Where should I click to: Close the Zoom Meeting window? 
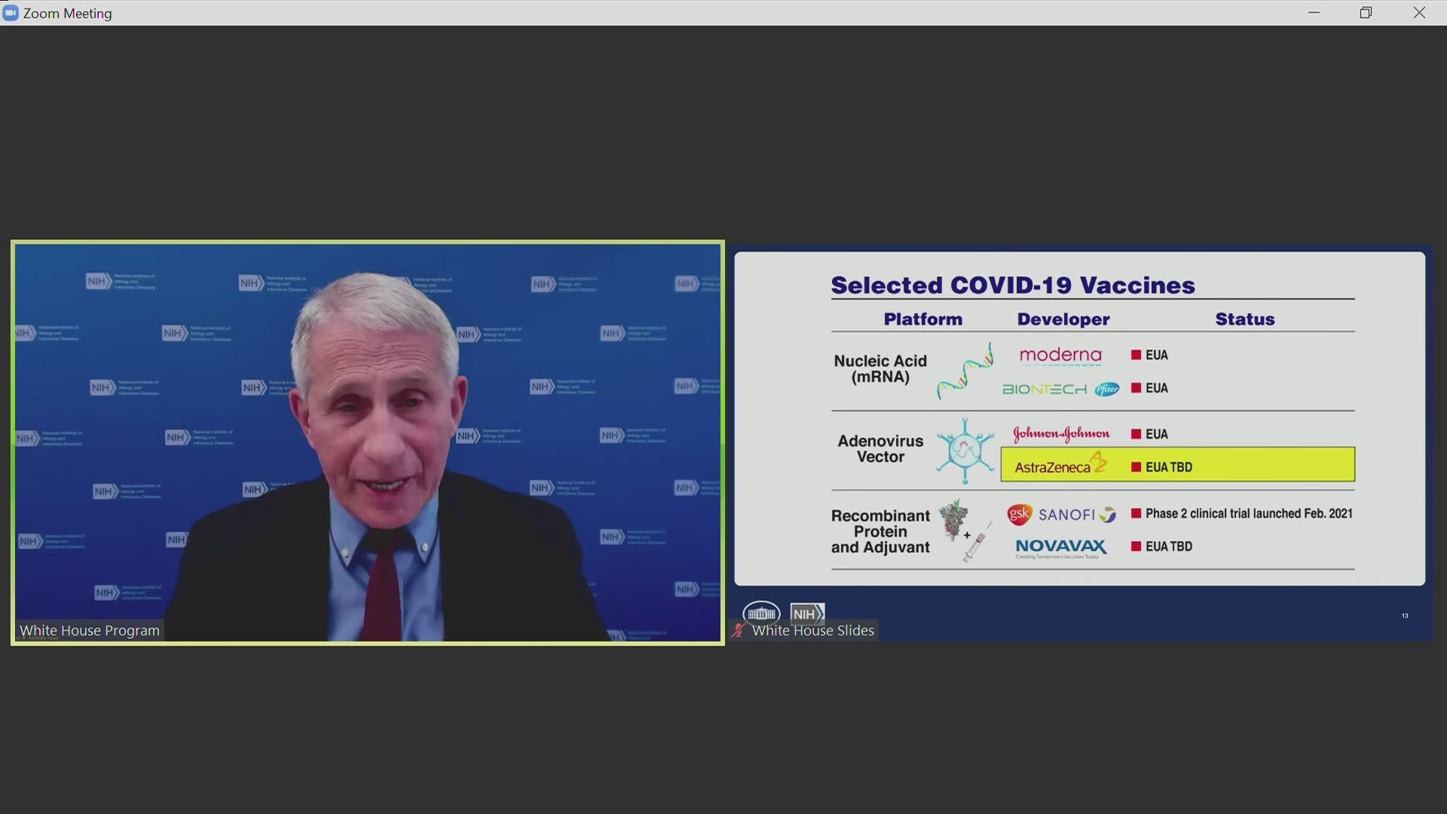(1419, 13)
